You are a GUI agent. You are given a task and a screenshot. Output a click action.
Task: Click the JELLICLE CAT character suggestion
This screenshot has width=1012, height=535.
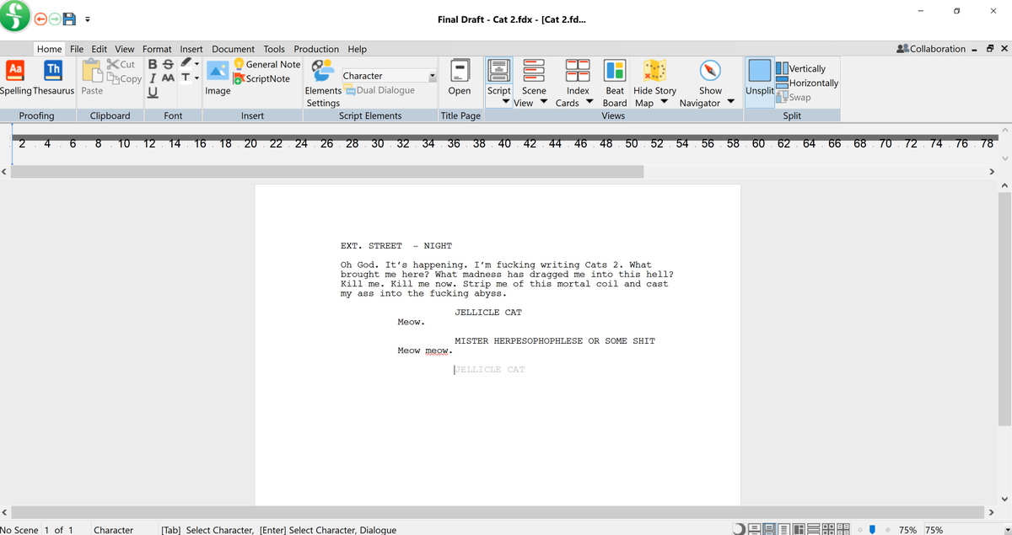click(x=489, y=370)
